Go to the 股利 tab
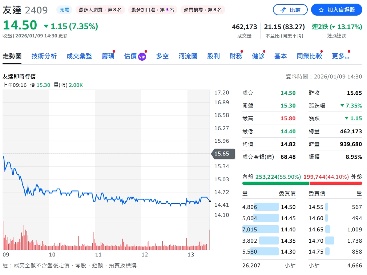 (x=213, y=56)
